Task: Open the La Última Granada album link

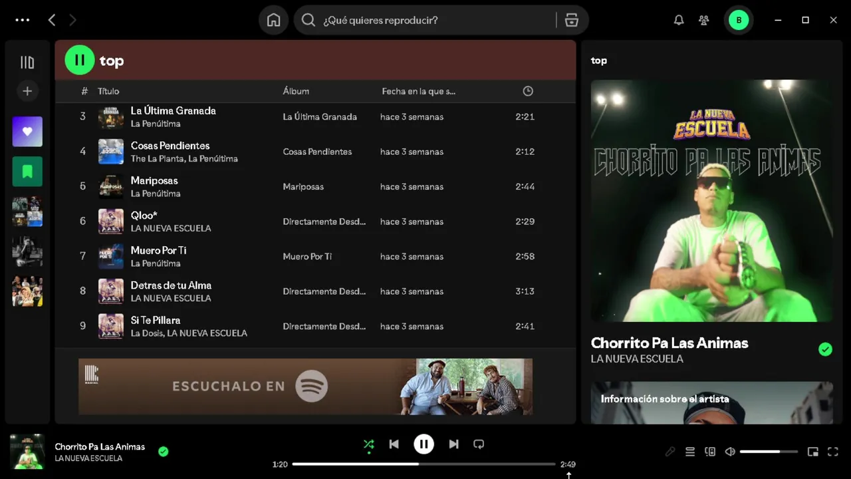Action: 320,116
